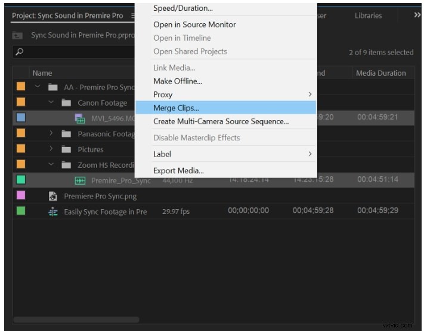This screenshot has height=331, width=424.
Task: Select the Premire_Pro_Sync audio clip name
Action: click(x=121, y=180)
